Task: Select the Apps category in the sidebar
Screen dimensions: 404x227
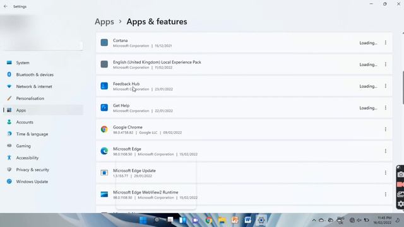Action: pos(43,110)
